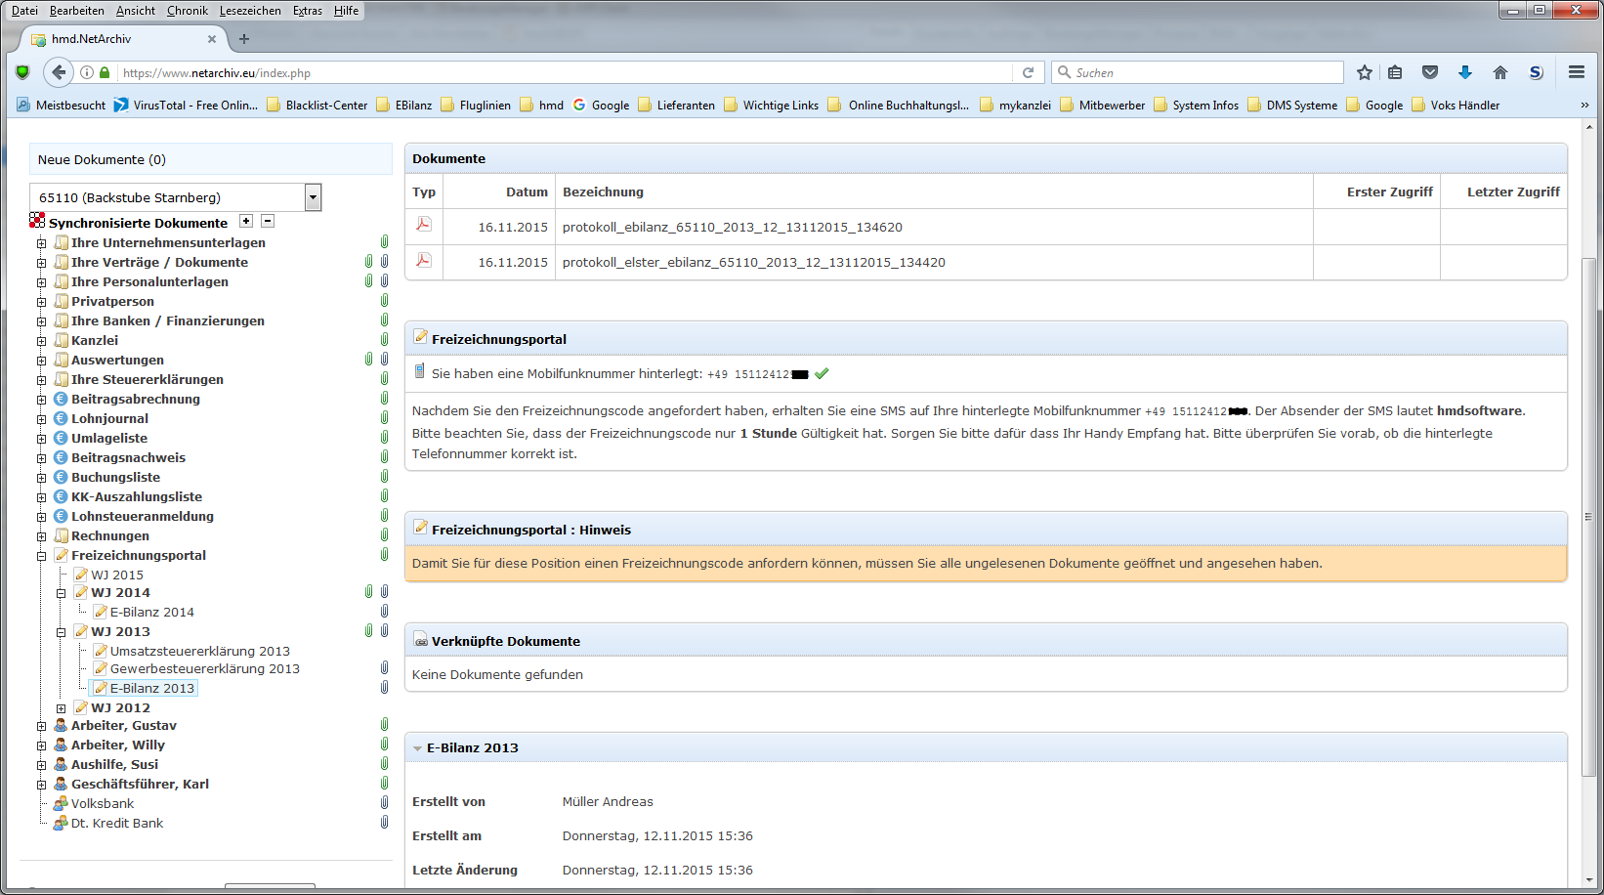Viewport: 1604px width, 895px height.
Task: Open the Firefox downloads arrow icon
Action: [1465, 72]
